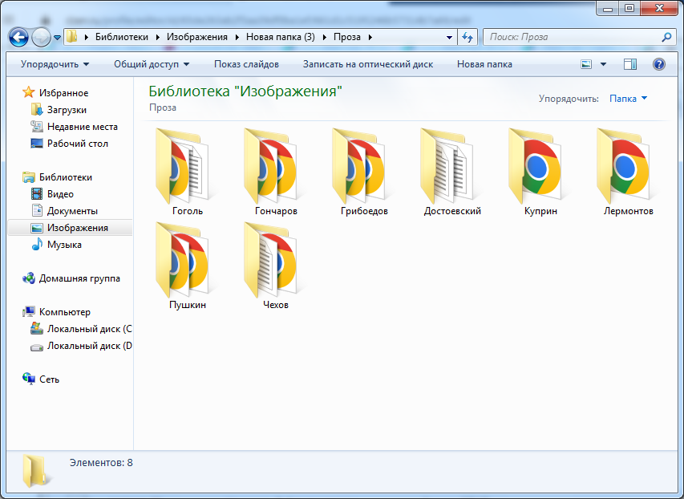Choose 'Записать на оптический диск'

(368, 64)
